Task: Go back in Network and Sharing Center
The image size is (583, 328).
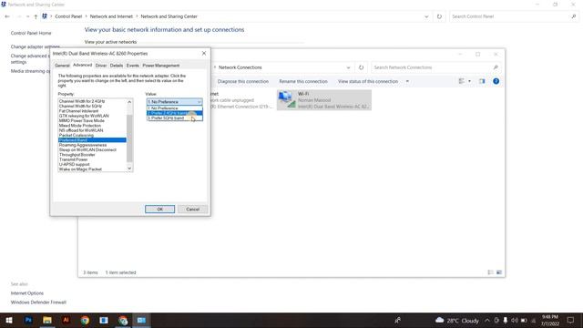Action: [7, 16]
